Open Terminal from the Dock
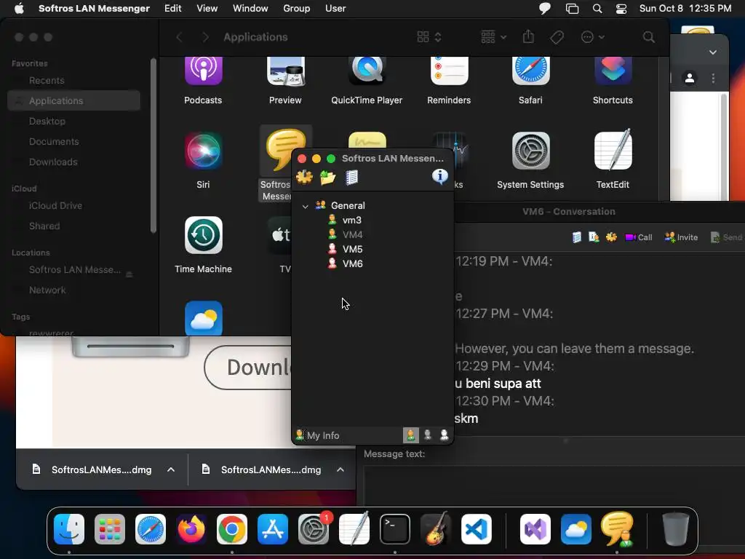This screenshot has width=745, height=559. coord(395,529)
